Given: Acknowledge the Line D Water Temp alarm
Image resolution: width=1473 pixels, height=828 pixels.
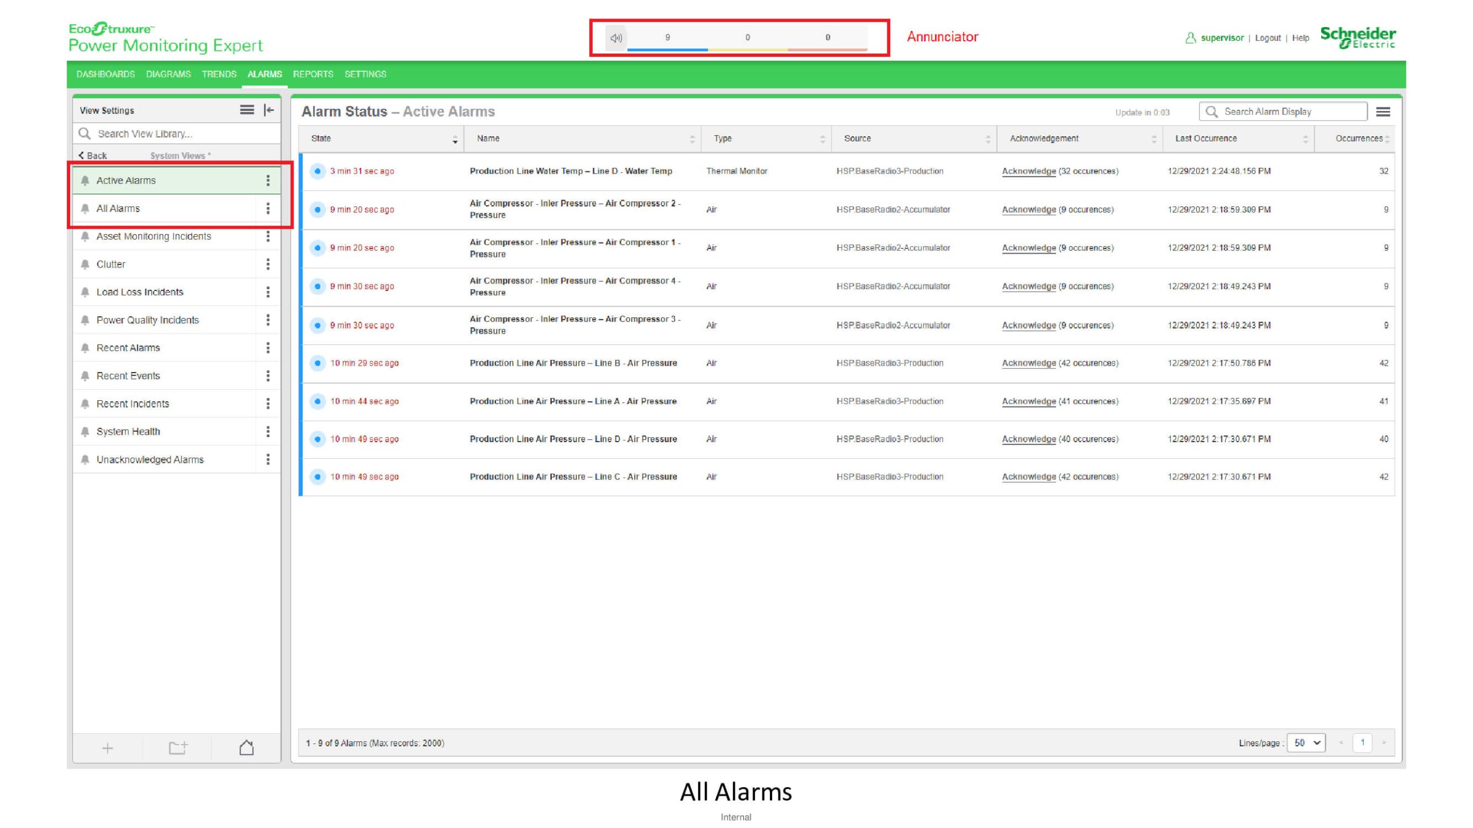Looking at the screenshot, I should point(1028,171).
